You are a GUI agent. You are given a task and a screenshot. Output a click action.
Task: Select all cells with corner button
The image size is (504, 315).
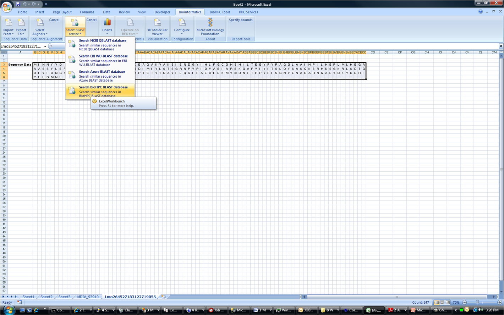click(x=4, y=52)
